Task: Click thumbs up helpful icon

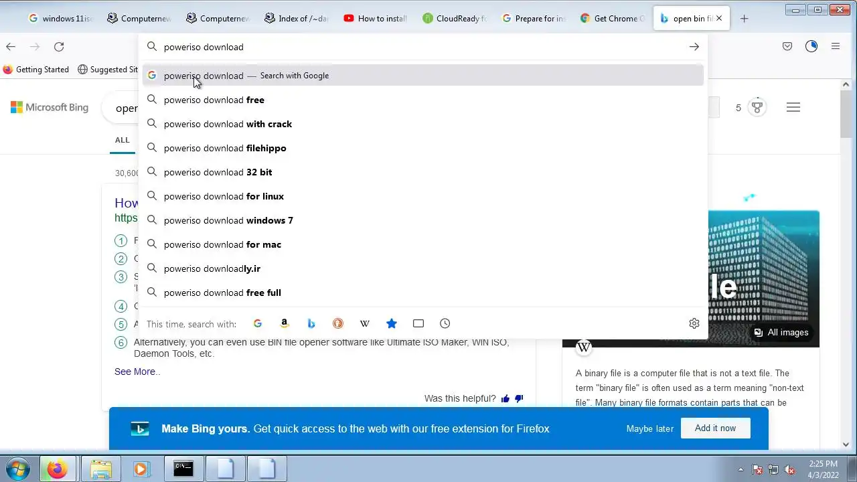Action: pyautogui.click(x=505, y=398)
